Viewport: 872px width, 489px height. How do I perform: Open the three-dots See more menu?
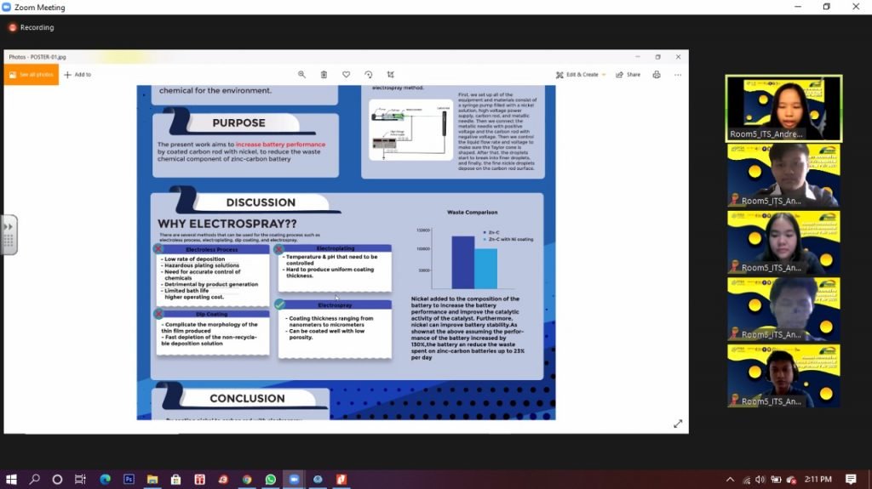(678, 75)
